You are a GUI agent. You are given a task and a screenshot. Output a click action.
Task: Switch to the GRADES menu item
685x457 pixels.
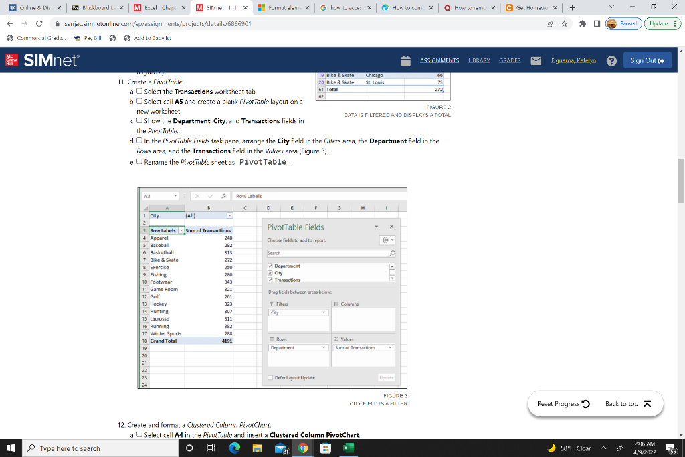tap(510, 60)
